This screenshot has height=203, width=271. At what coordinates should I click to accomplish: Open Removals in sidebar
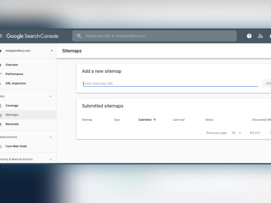point(12,124)
